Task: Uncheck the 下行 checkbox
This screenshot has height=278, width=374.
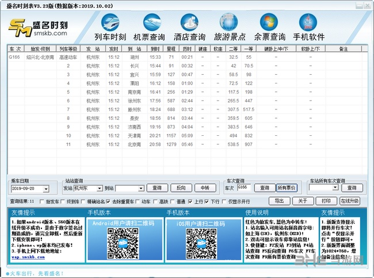Action: (207, 202)
